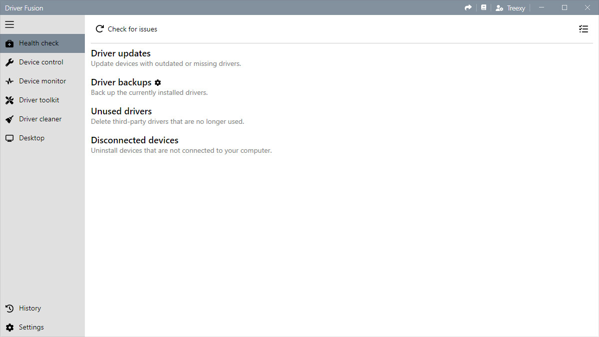The height and width of the screenshot is (337, 599).
Task: Click the Desktop monitor icon
Action: pos(9,138)
